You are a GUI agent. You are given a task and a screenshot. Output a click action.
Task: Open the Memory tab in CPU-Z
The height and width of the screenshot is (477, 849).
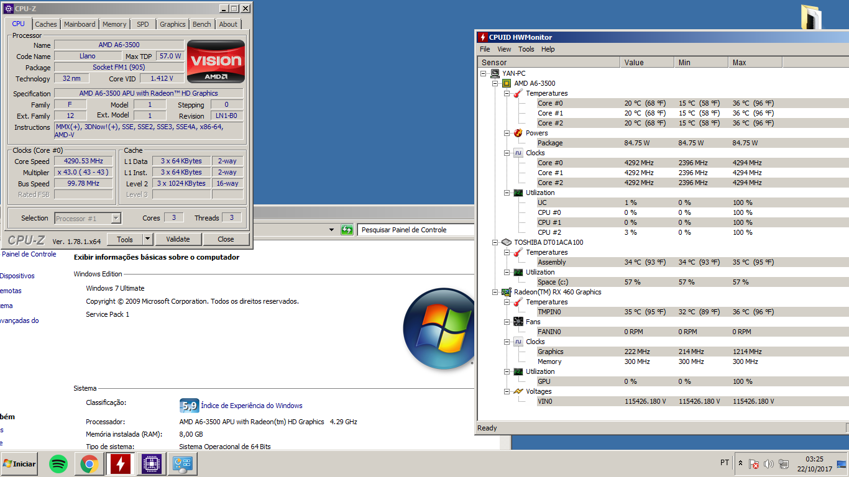click(x=114, y=24)
